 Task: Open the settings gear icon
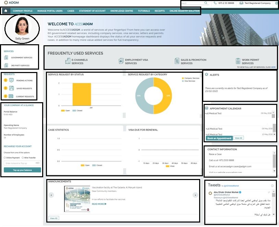[x=276, y=3]
